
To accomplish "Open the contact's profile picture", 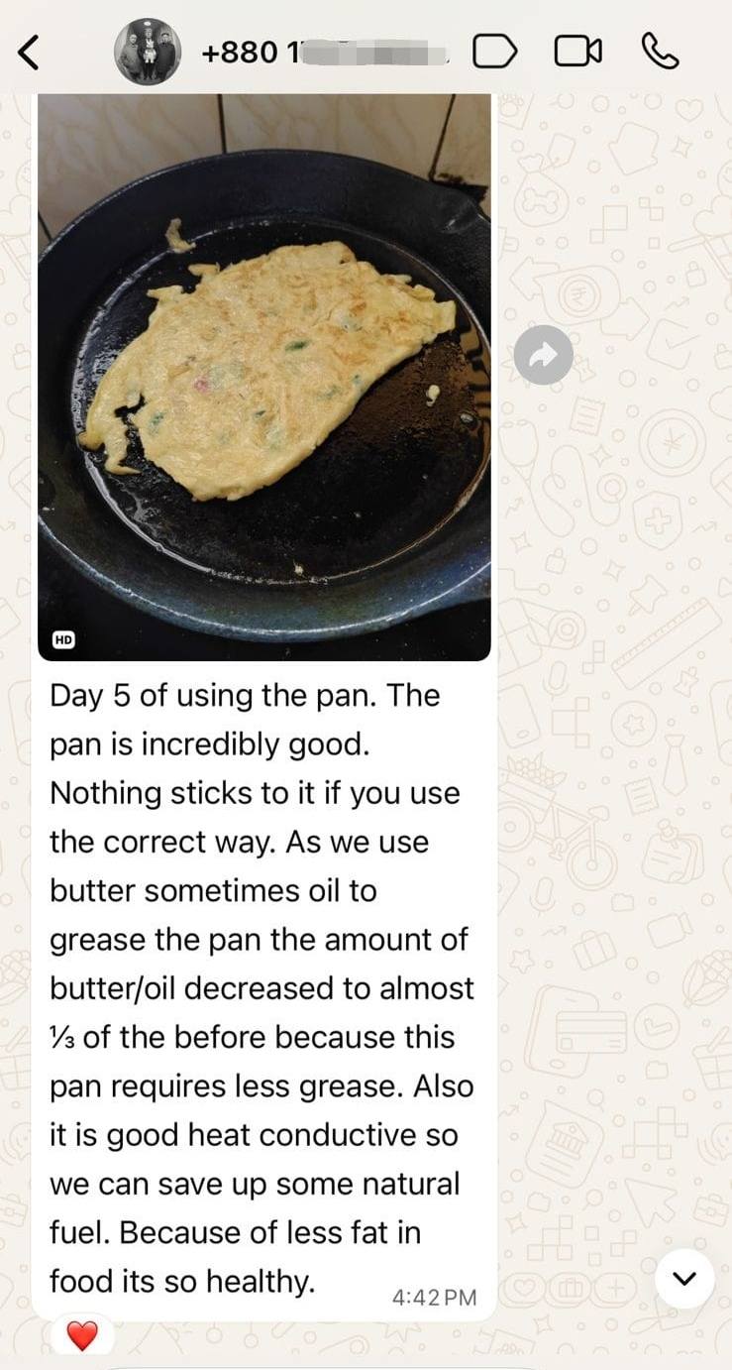I will pos(148,52).
